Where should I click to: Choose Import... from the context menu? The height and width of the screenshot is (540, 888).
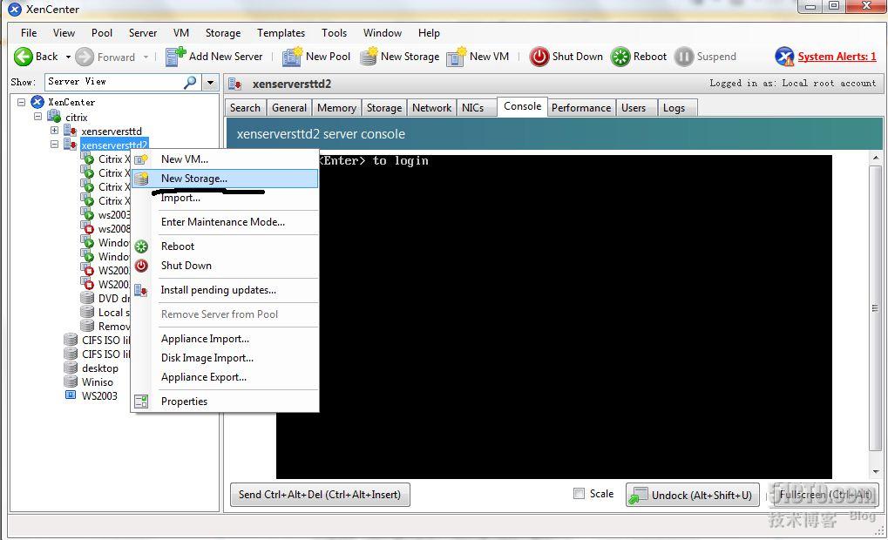tap(225, 198)
